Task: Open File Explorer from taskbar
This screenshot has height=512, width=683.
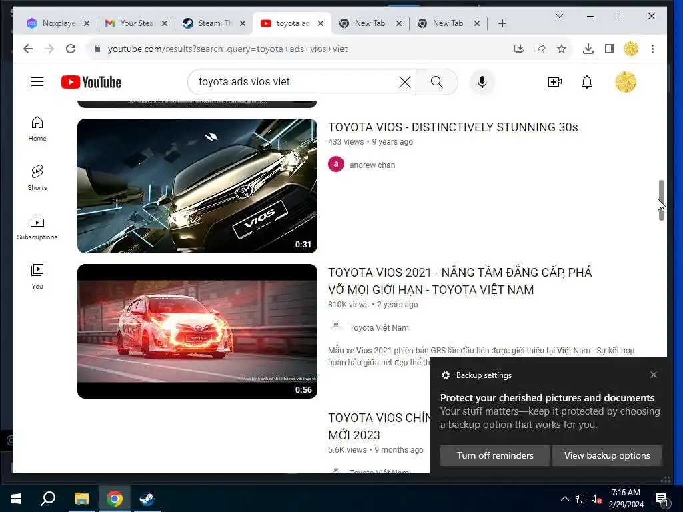Action: (81, 499)
